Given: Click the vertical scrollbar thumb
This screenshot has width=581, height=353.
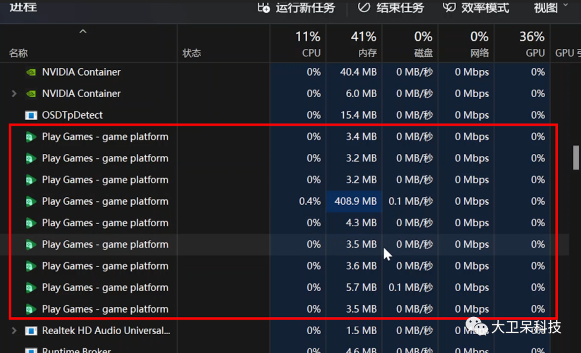Looking at the screenshot, I should 576,157.
